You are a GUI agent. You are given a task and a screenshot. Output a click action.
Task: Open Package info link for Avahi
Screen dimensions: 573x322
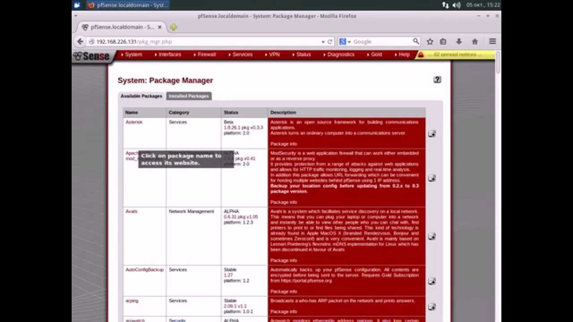pyautogui.click(x=284, y=260)
